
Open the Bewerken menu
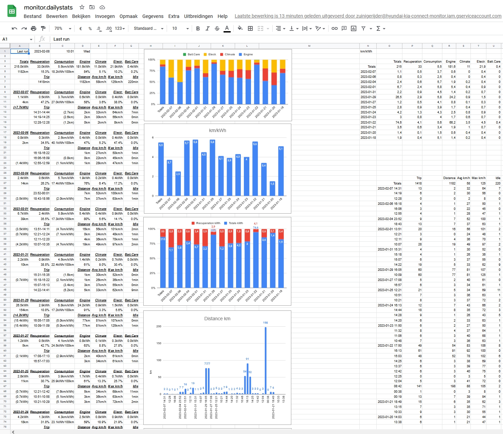57,16
